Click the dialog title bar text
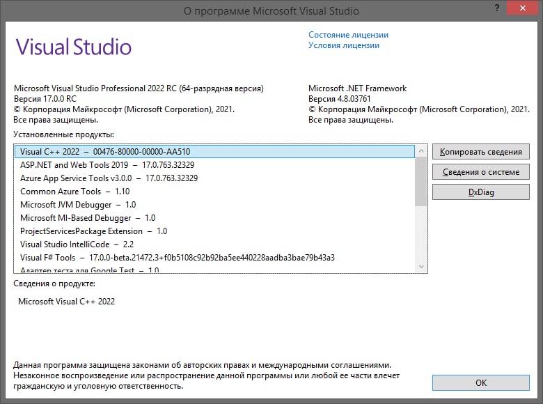This screenshot has width=543, height=404. point(271,11)
